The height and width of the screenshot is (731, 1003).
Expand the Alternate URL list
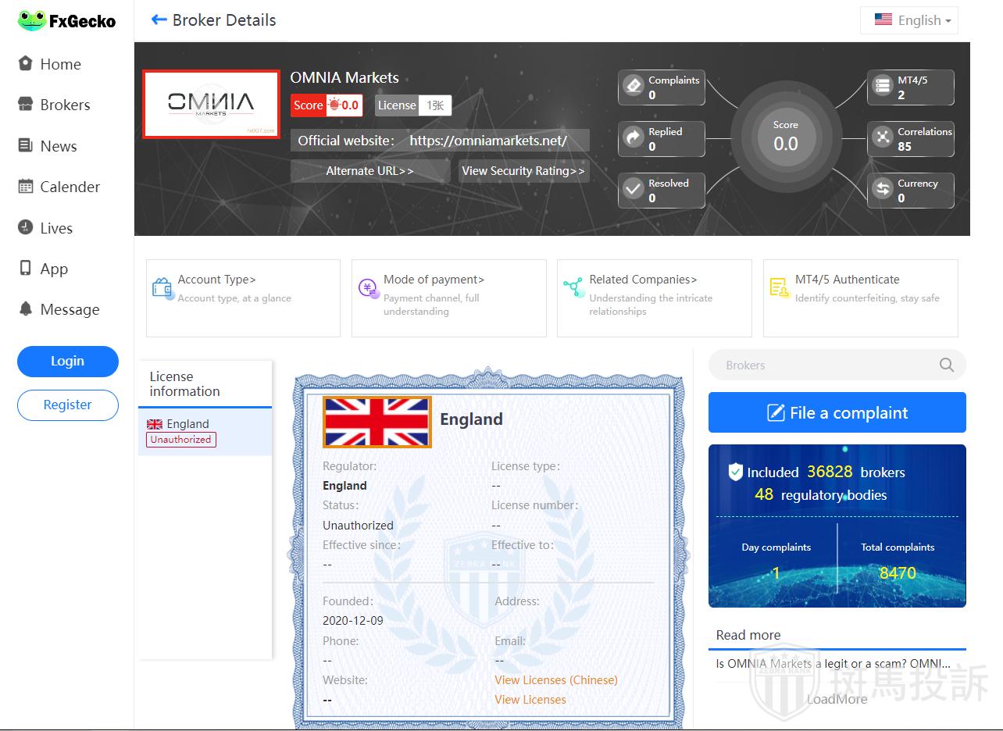click(x=369, y=171)
